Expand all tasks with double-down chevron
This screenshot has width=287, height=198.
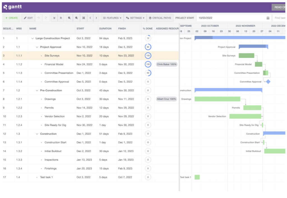pyautogui.click(x=54, y=18)
